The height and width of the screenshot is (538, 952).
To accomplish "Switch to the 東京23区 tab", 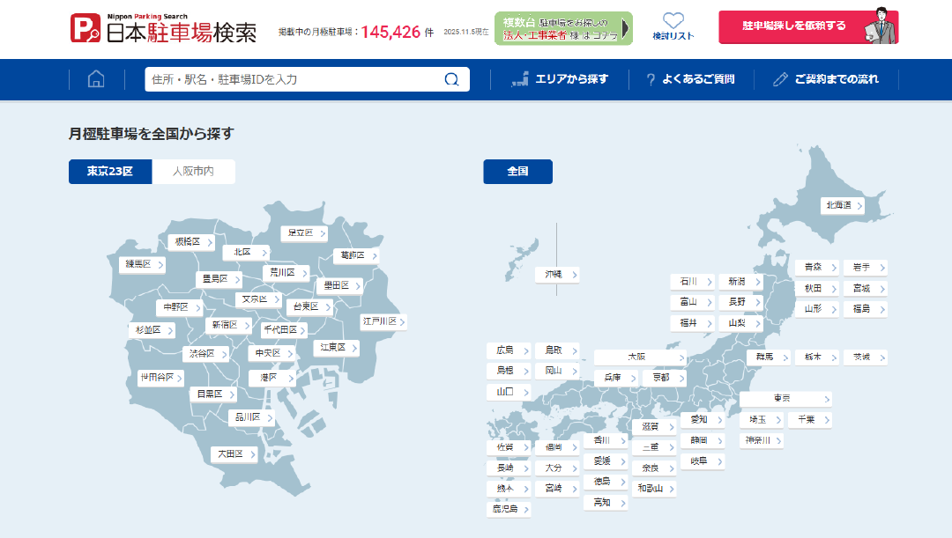I will tap(110, 172).
